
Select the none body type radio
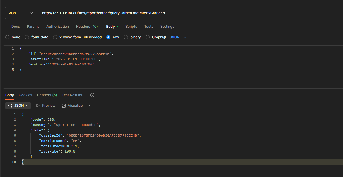click(7, 37)
